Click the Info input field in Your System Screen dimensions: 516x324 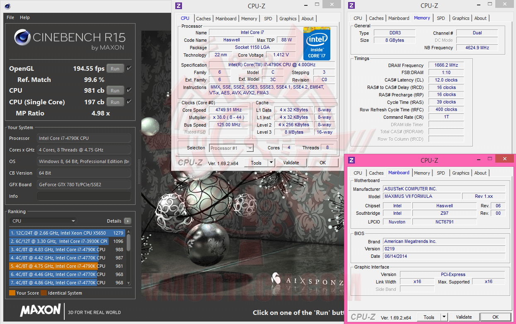[84, 196]
